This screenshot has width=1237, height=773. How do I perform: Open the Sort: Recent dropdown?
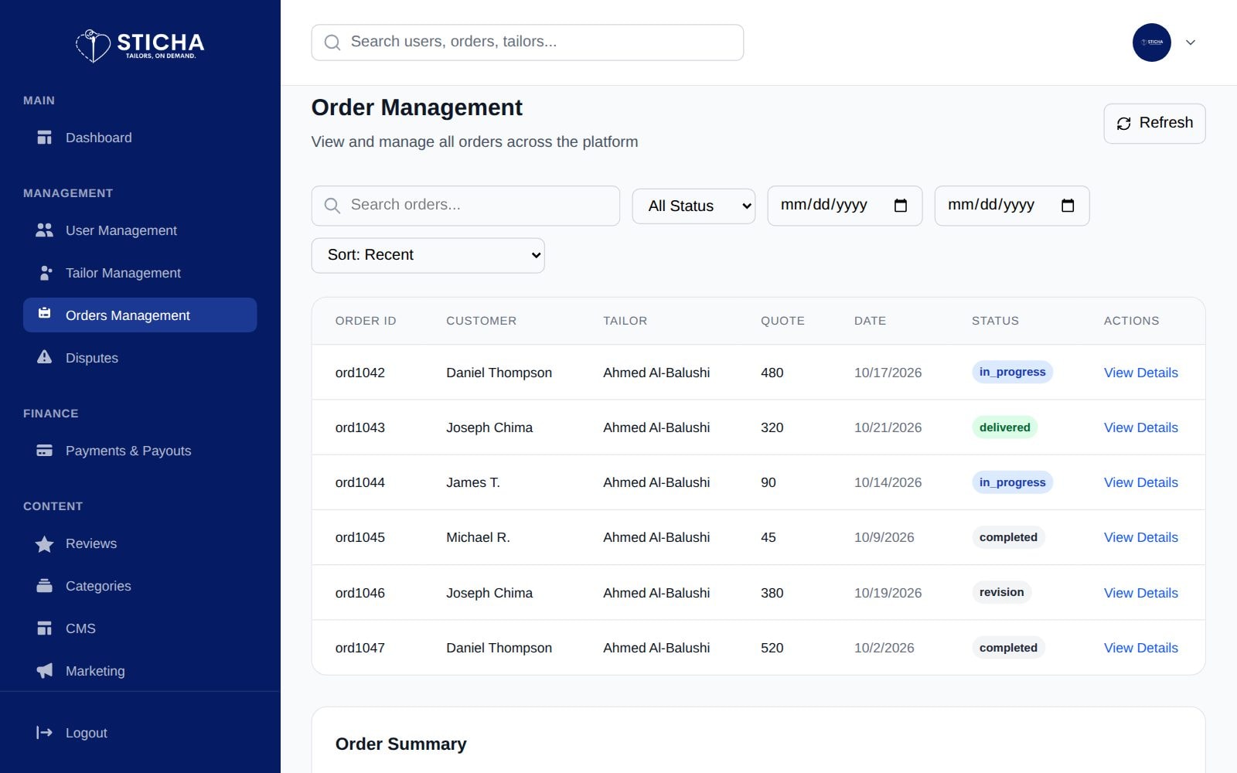(x=428, y=255)
